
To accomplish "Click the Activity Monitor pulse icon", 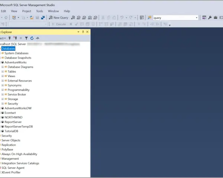I will [x=38, y=38].
